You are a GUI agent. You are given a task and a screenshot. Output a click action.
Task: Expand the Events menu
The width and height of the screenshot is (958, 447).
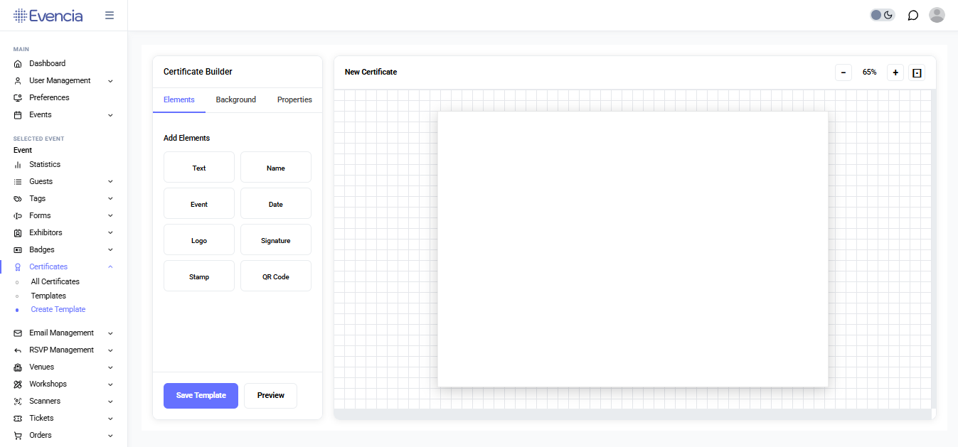click(110, 114)
